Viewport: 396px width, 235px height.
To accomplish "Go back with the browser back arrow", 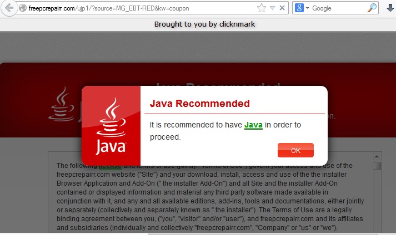I will pyautogui.click(x=8, y=8).
